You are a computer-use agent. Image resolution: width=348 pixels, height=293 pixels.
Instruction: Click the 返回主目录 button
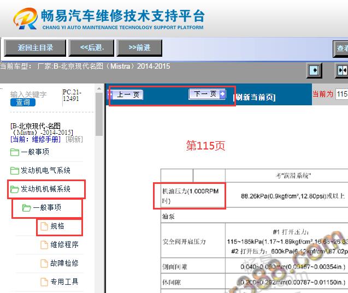[x=35, y=47]
